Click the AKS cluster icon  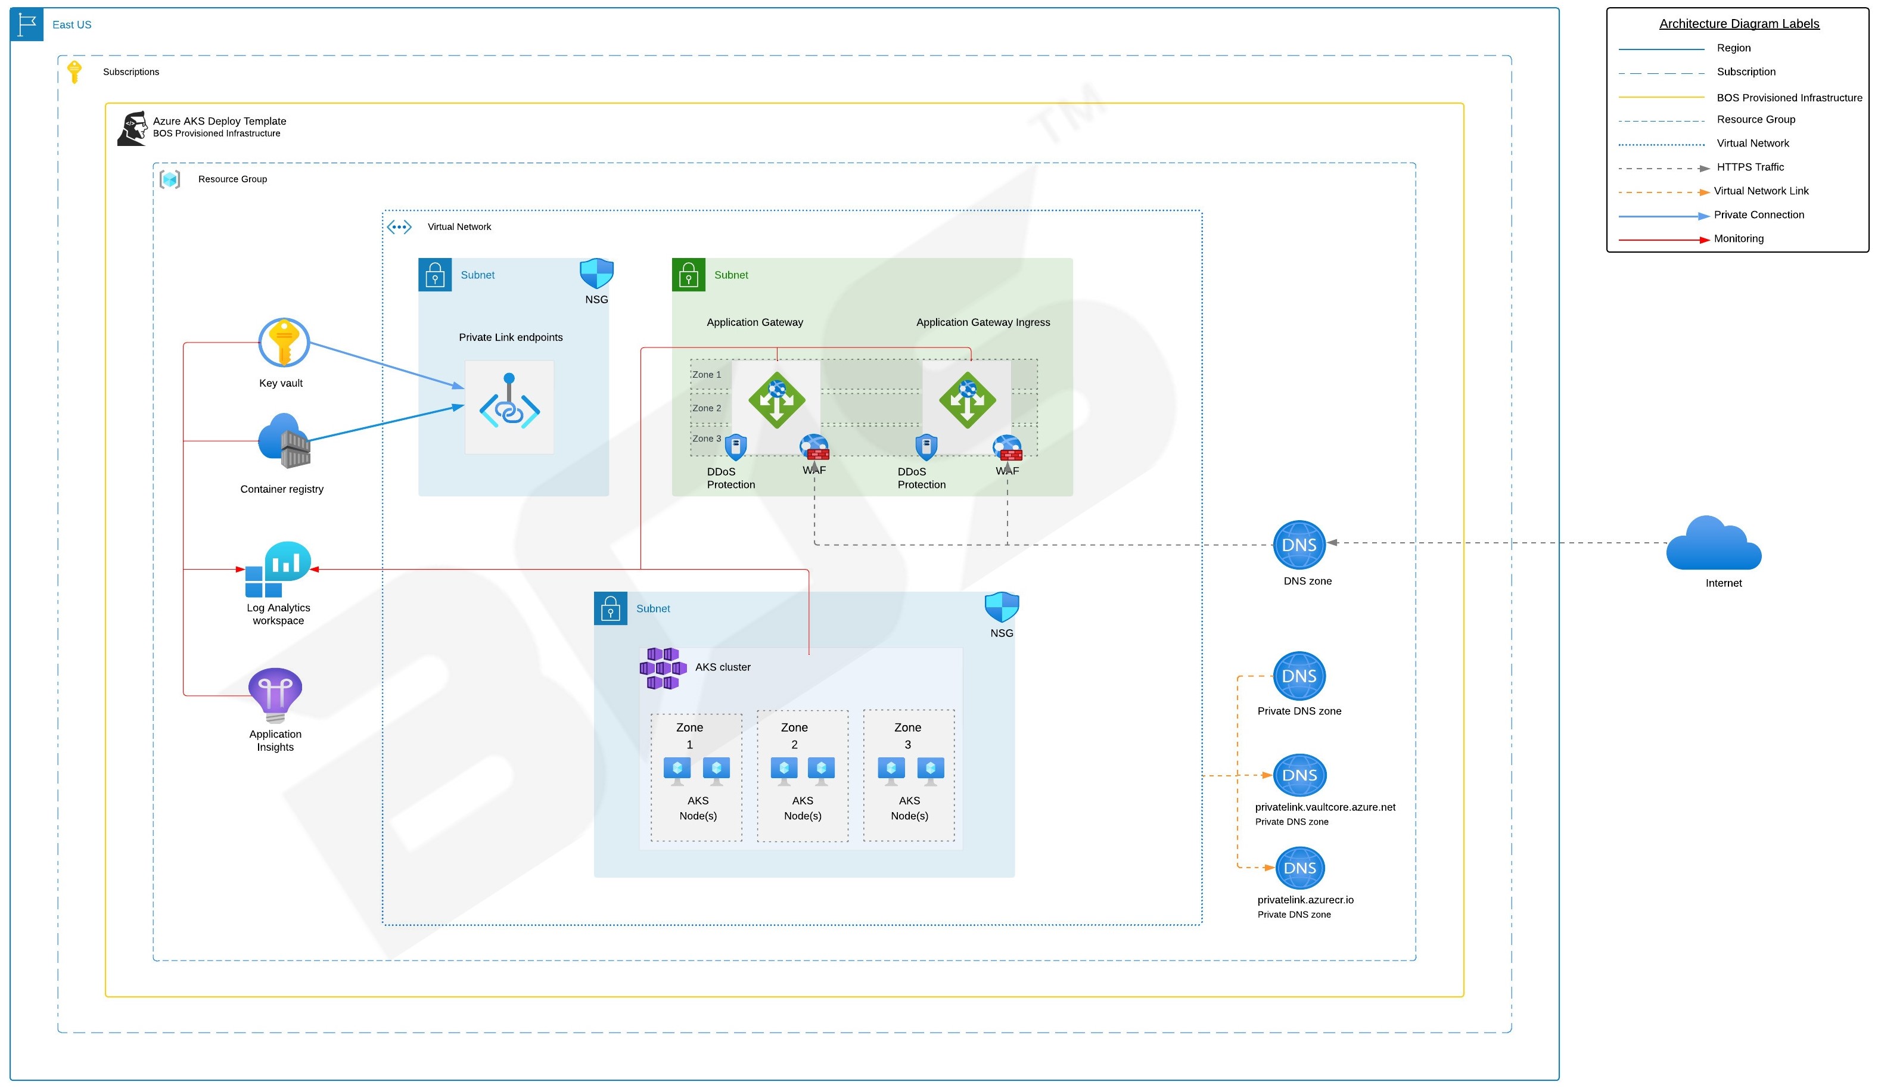(663, 669)
